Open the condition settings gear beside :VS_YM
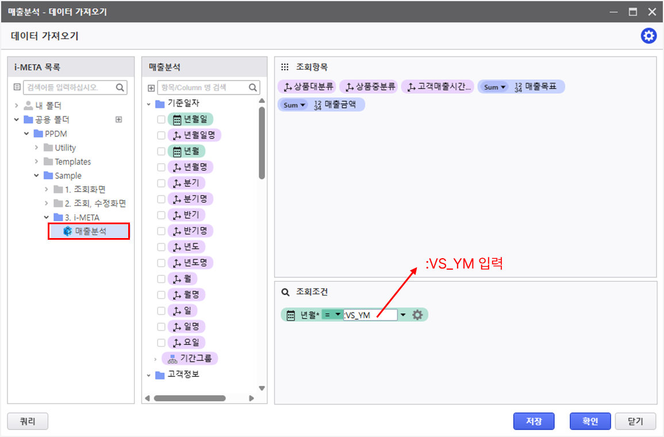 tap(417, 315)
